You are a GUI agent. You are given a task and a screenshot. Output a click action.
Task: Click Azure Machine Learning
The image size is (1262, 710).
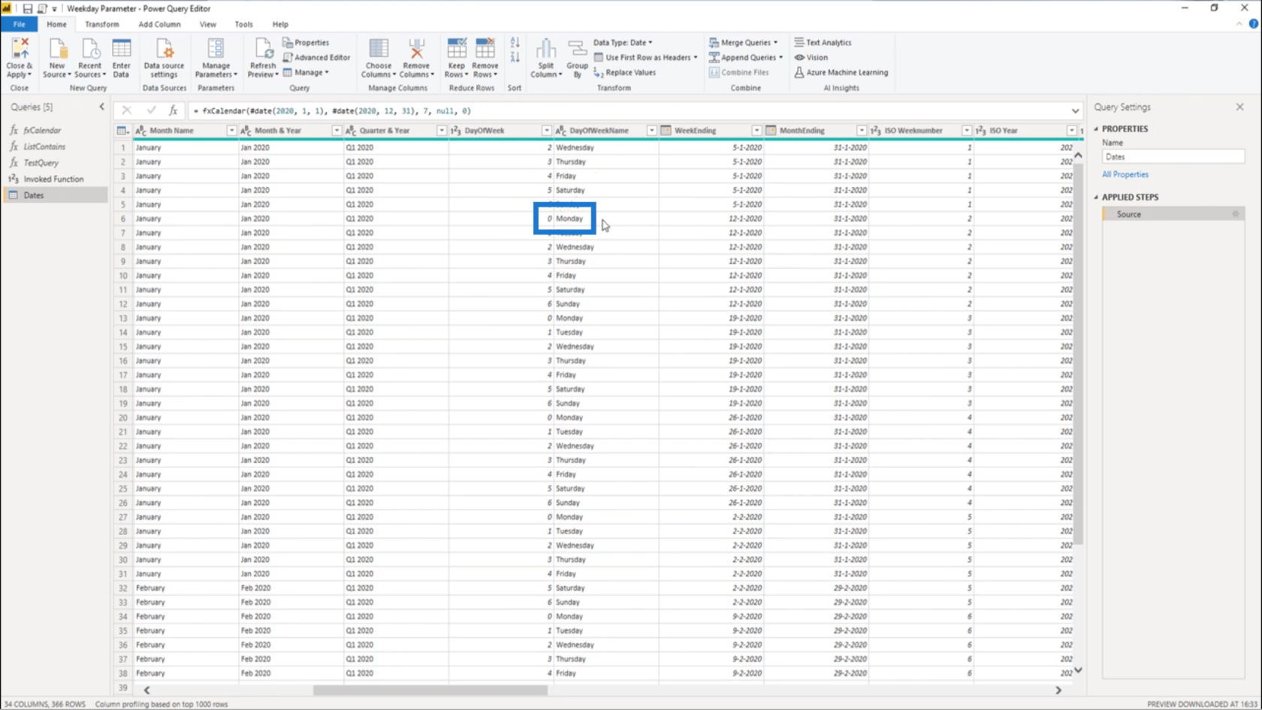(x=841, y=72)
